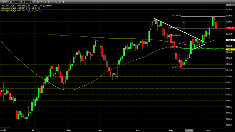Click the 1300.0 price axis value
The image size is (235, 132).
coord(229,16)
